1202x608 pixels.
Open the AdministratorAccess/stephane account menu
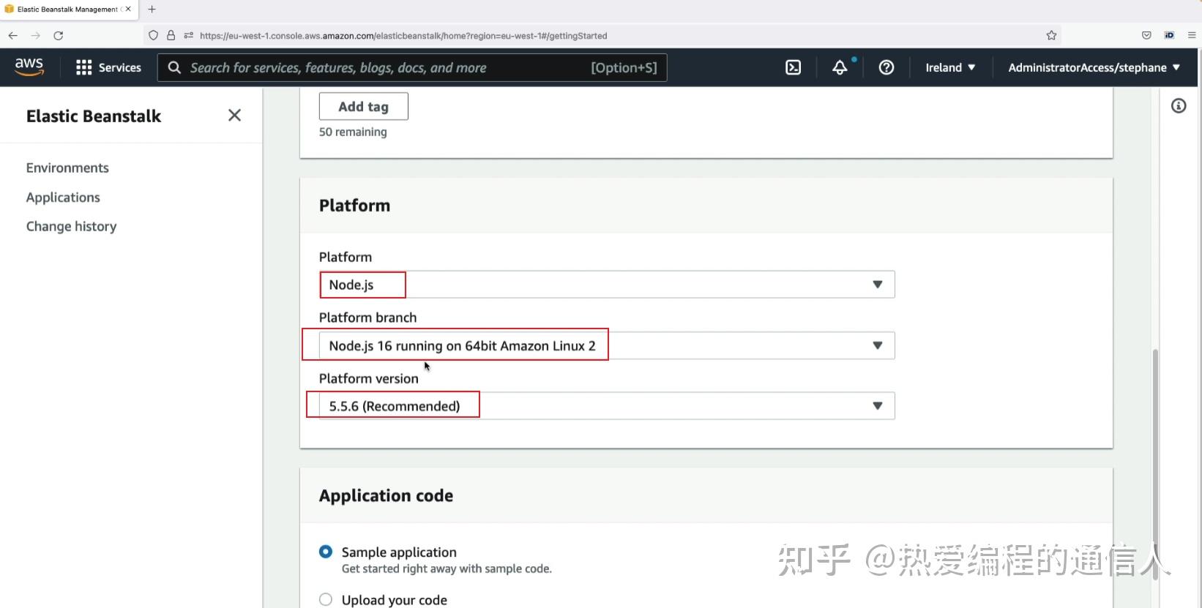[1094, 67]
